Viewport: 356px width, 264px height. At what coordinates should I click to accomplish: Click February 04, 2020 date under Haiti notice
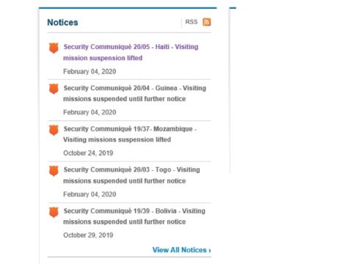point(90,72)
